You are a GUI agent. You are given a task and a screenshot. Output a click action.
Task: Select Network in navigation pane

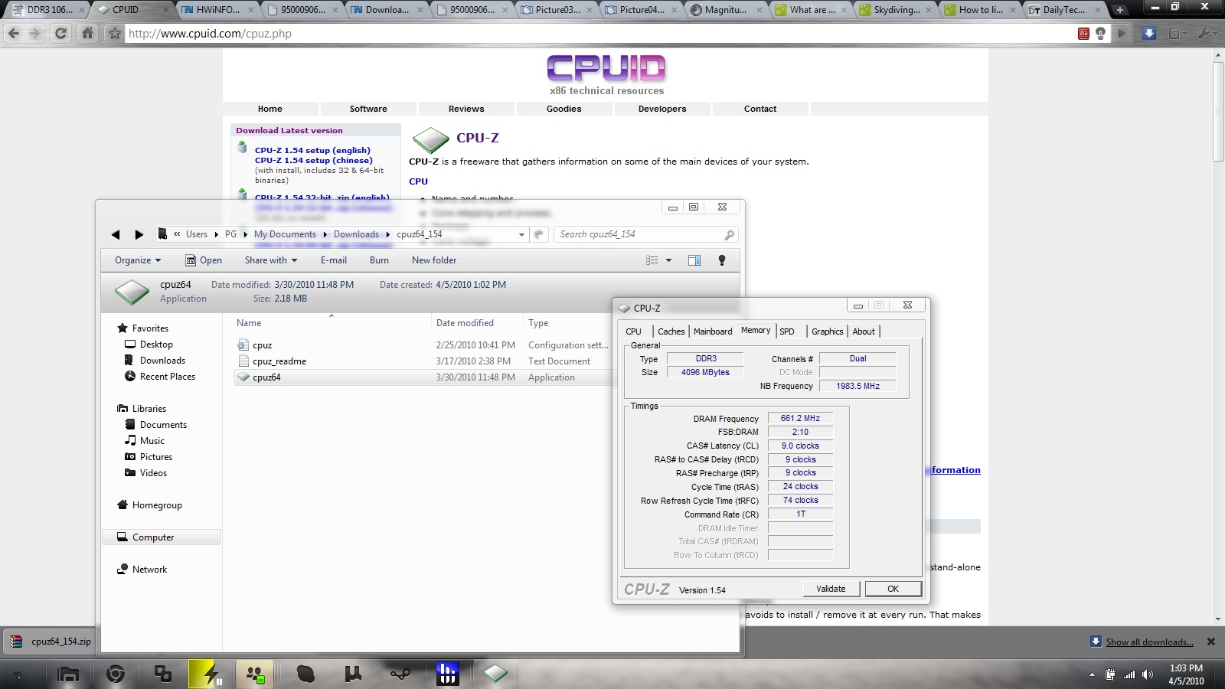pyautogui.click(x=149, y=570)
